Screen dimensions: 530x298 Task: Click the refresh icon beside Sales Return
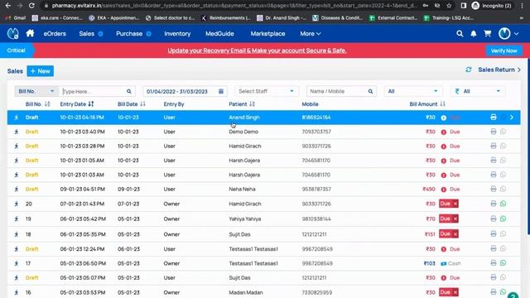pos(469,70)
